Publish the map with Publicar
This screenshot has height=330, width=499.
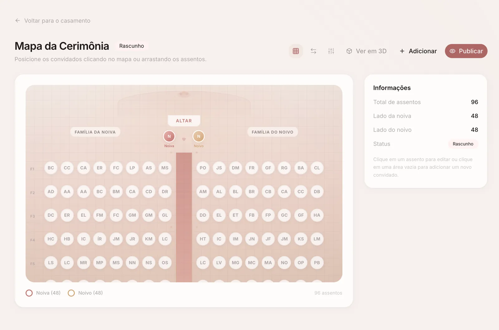(466, 51)
